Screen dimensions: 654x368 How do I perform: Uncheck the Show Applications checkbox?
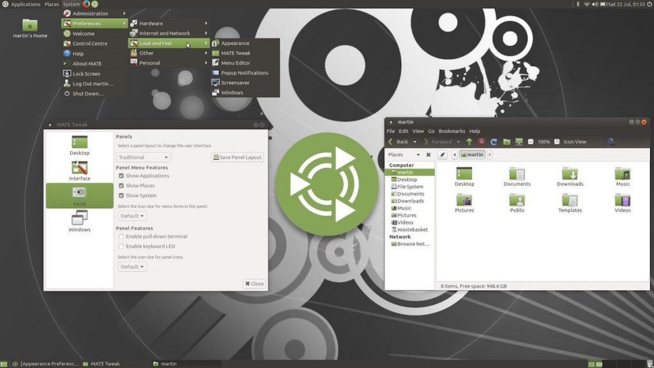click(121, 176)
